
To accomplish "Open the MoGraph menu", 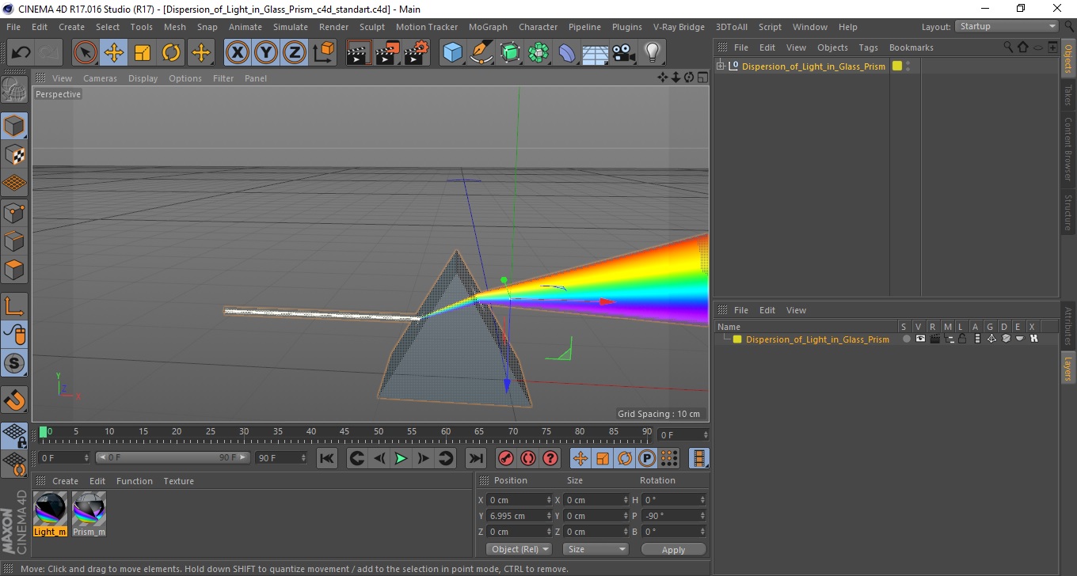I will tap(488, 27).
